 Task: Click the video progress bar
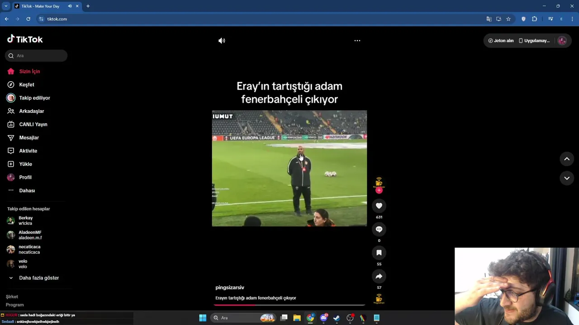[x=289, y=305]
